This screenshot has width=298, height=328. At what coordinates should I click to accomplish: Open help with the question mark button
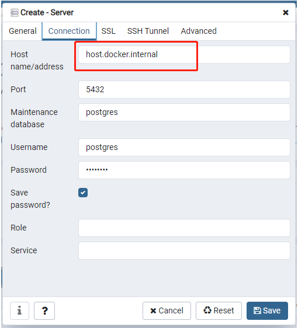[44, 310]
